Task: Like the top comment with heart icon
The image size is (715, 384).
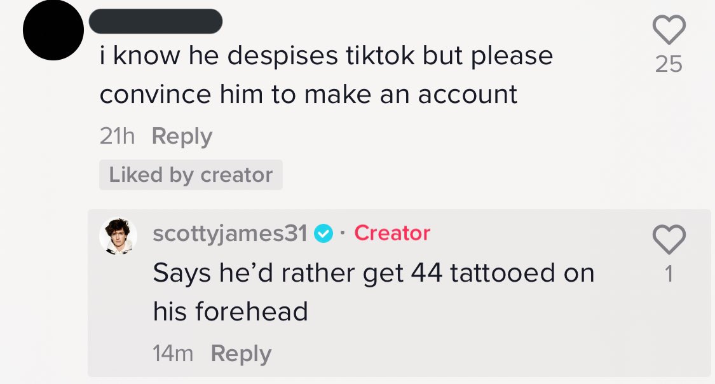Action: coord(669,30)
